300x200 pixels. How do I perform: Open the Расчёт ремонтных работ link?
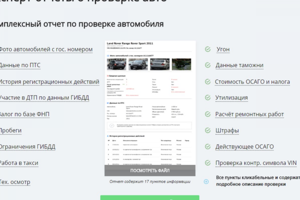coord(249,114)
